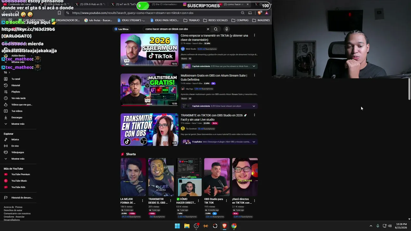Screen dimensions: 411x231
Task: Open the ORGANIZADOR DE bookmark
Action: coord(65,20)
